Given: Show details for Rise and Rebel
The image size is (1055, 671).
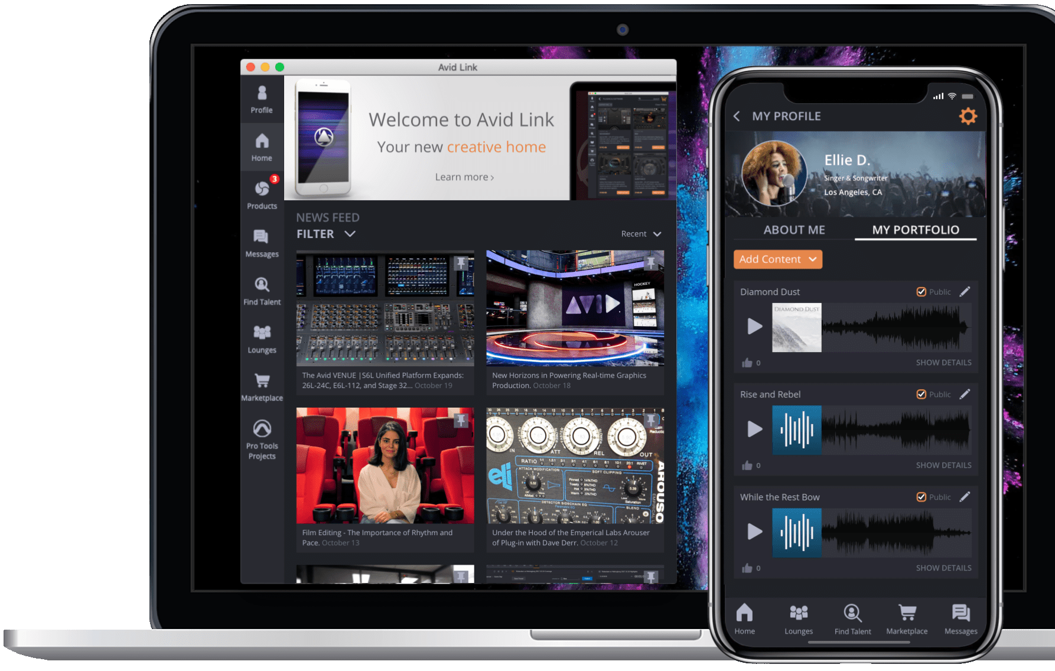Looking at the screenshot, I should (943, 465).
